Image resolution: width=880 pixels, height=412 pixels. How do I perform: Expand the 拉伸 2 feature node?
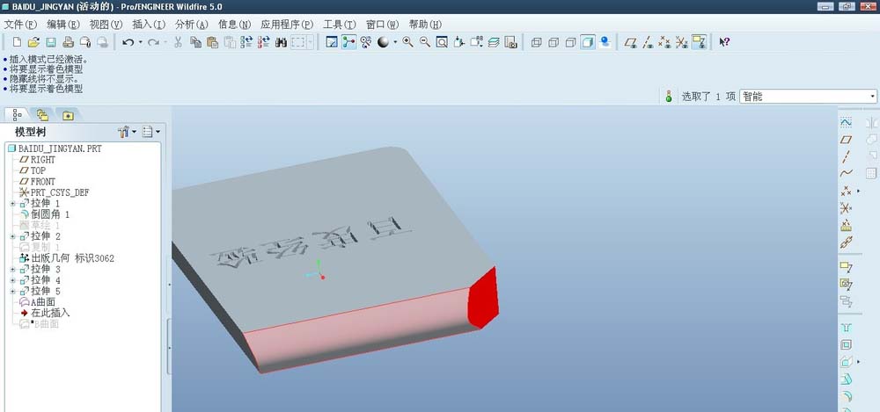click(13, 236)
